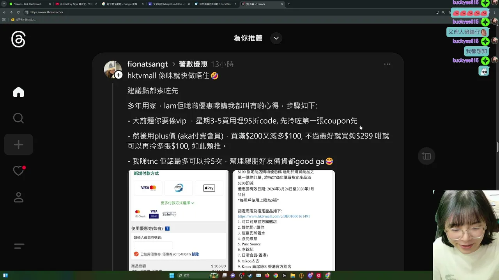
Task: Open a new browser tab
Action: tap(289, 4)
